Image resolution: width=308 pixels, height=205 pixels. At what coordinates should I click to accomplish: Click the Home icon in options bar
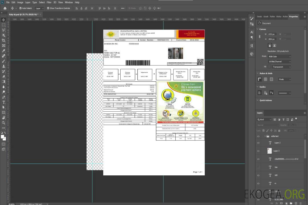pos(5,8)
